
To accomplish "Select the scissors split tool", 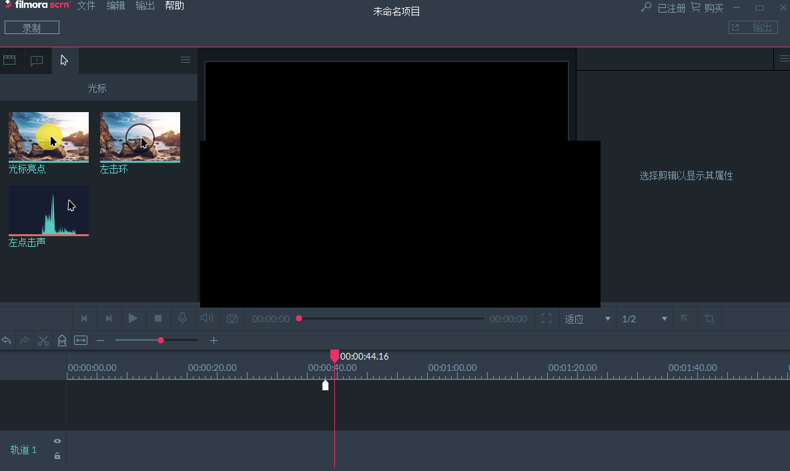I will click(43, 341).
